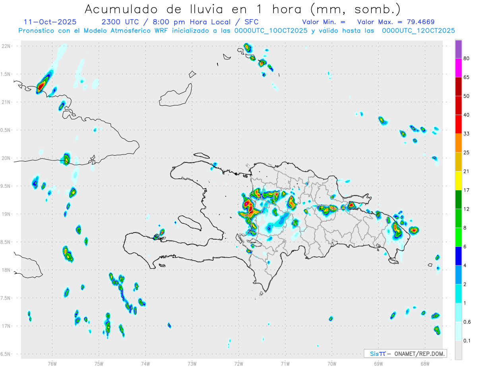Click the lightest cyan 0.1-0.6 legend color
The image size is (477, 369).
pyautogui.click(x=458, y=331)
